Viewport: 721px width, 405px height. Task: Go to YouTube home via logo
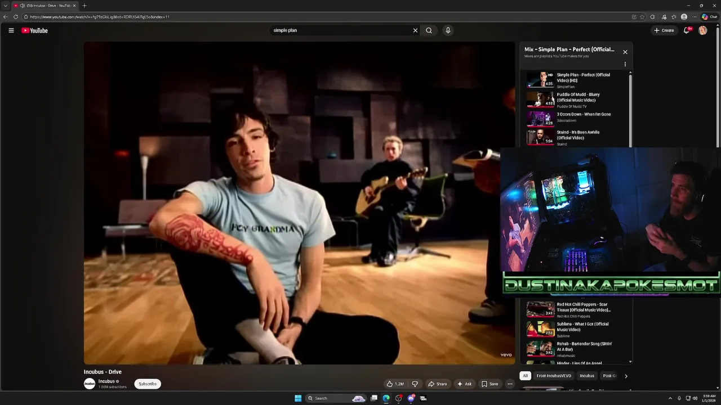[35, 30]
